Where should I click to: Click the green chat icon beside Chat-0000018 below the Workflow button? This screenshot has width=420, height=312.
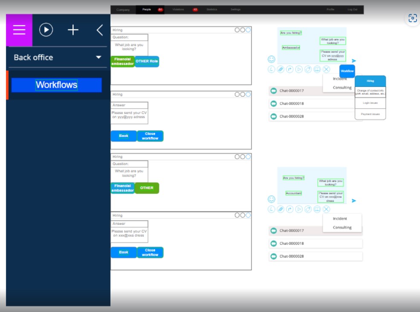tap(273, 103)
